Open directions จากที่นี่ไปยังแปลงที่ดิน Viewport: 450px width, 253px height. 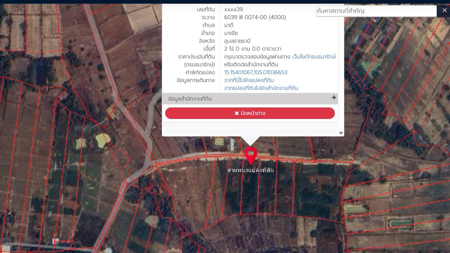tap(249, 80)
